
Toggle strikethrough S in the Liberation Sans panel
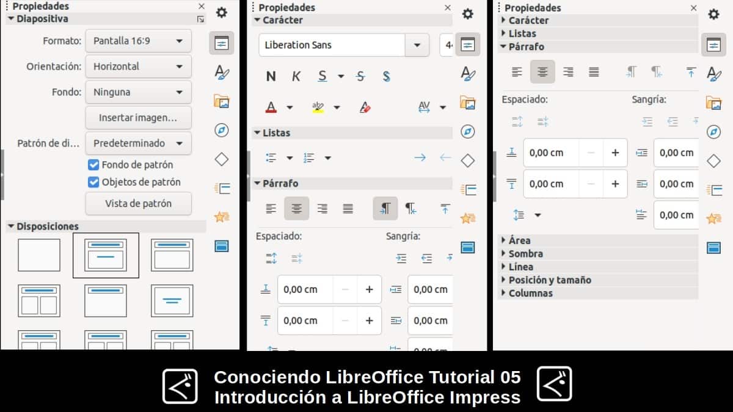(x=360, y=76)
